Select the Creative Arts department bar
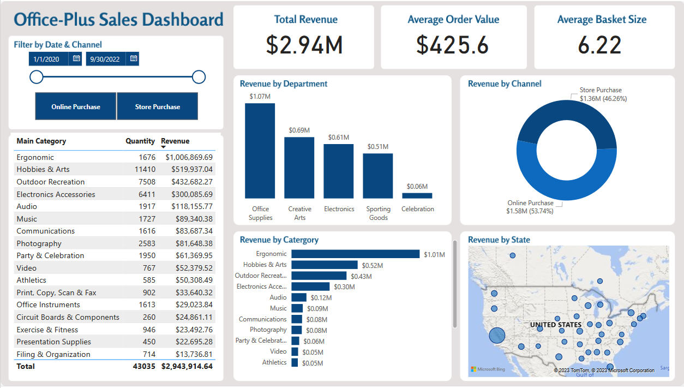The image size is (684, 388). (x=299, y=168)
